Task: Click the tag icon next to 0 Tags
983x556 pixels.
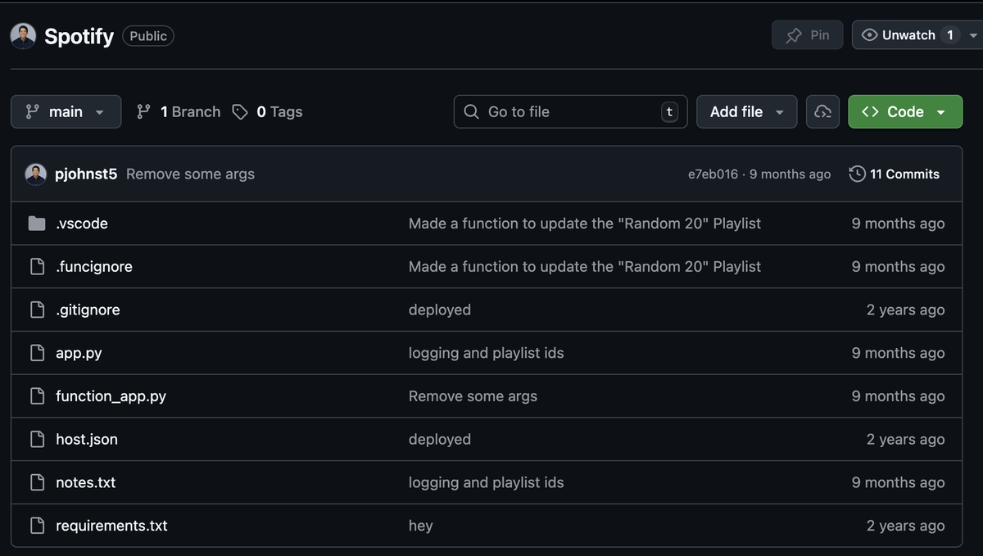Action: 240,112
